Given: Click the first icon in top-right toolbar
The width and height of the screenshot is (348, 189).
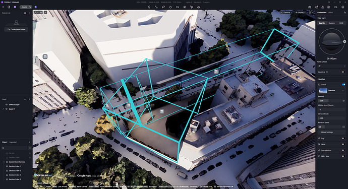Looking at the screenshot, I should [310, 7].
